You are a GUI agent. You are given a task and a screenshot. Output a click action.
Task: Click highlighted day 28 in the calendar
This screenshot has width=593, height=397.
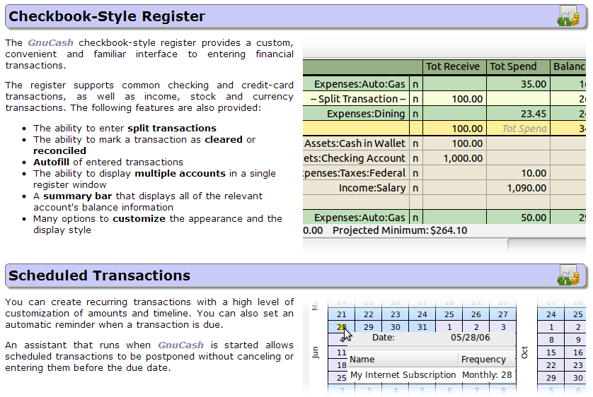click(x=341, y=327)
